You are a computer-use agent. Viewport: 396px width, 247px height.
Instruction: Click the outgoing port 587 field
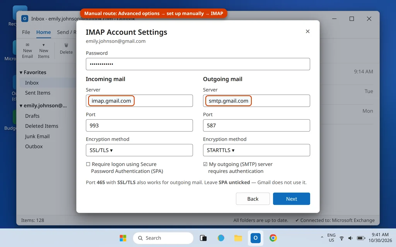(256, 125)
